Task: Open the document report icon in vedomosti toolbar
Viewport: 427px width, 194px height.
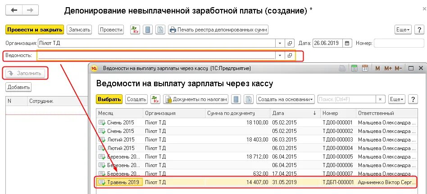Action: pyautogui.click(x=248, y=99)
